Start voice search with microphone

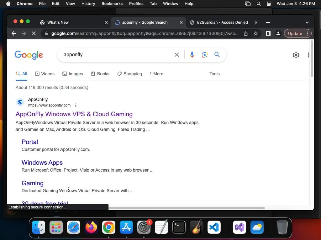(192, 55)
